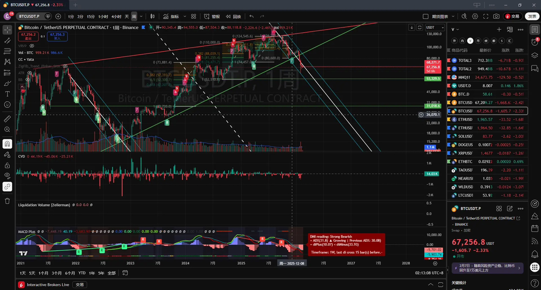Collapse the indicator legend chevron
This screenshot has height=290, width=541.
coord(22,87)
